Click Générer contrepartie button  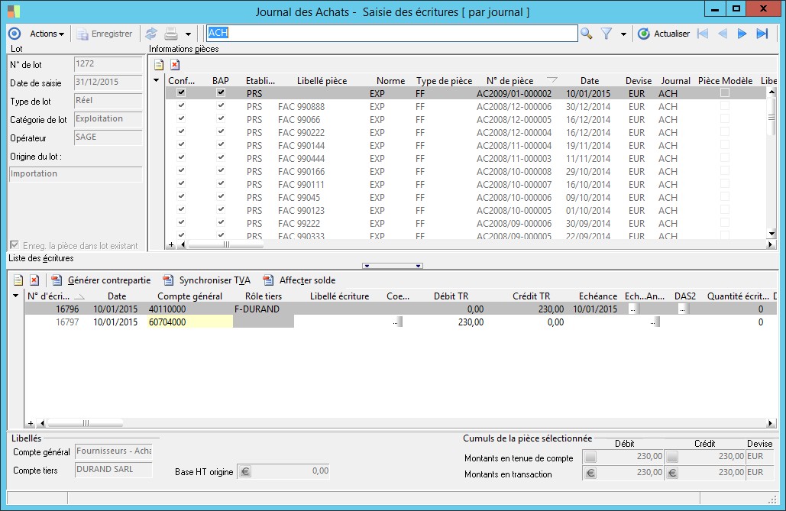pyautogui.click(x=101, y=280)
